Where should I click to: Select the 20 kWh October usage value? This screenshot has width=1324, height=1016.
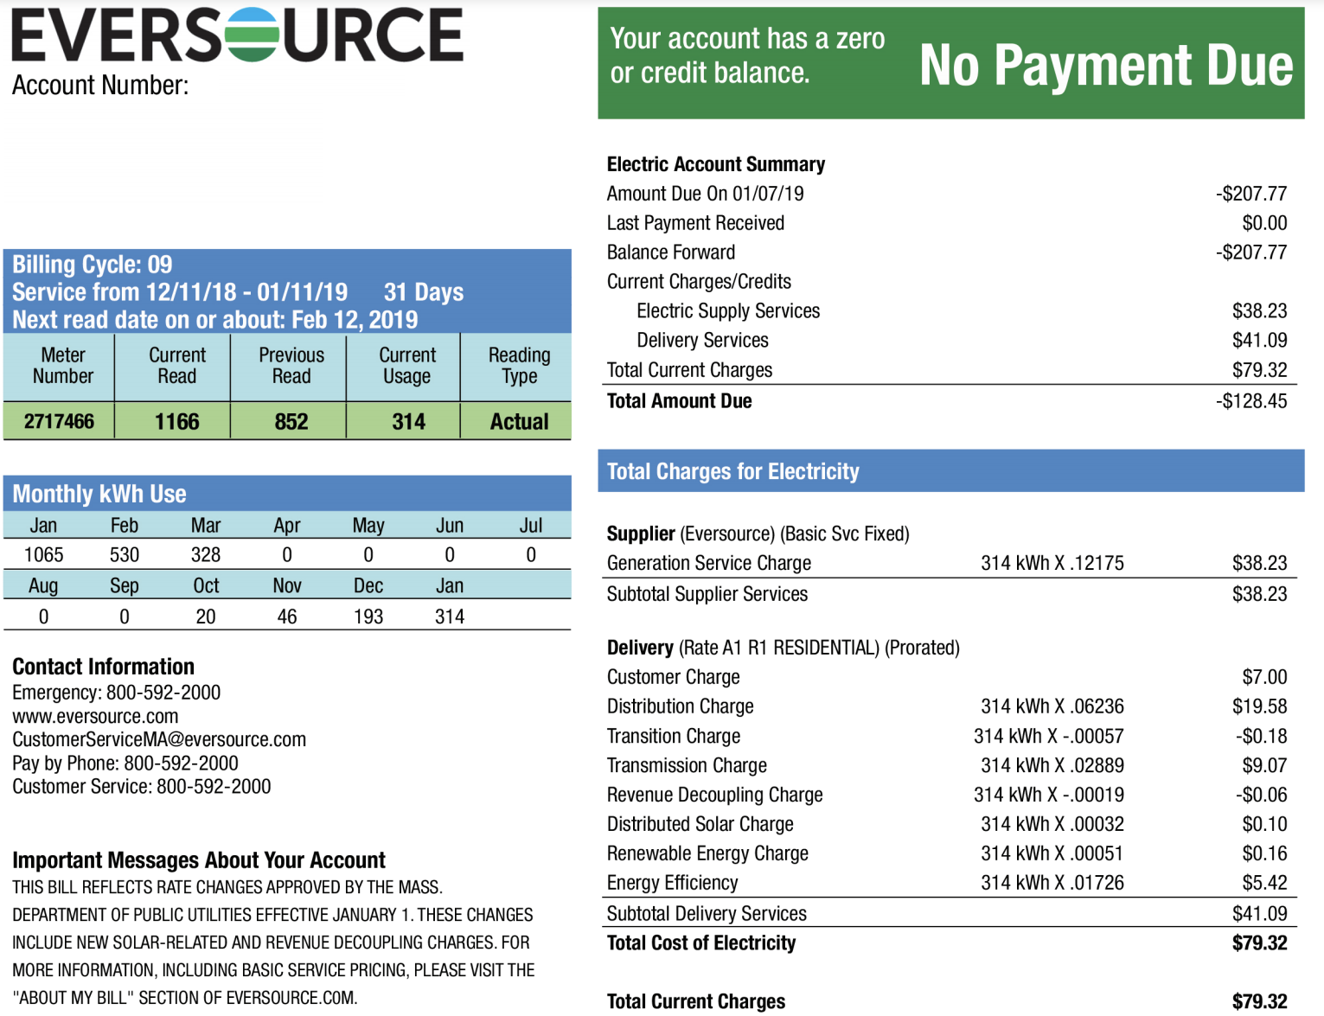click(206, 617)
